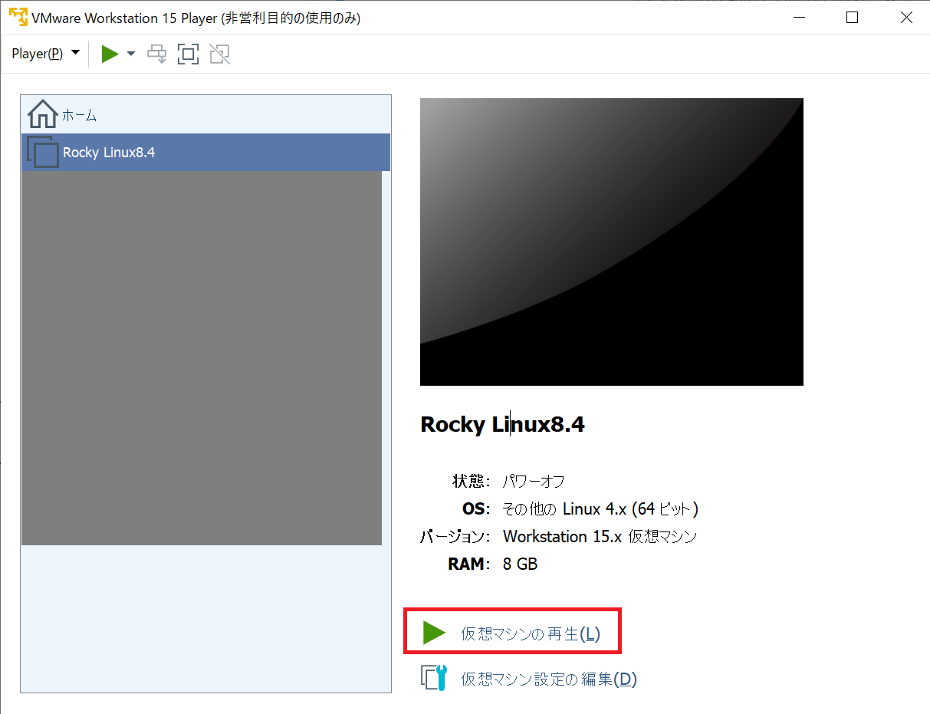Select the ホーム entry in library
930x714 pixels.
205,115
